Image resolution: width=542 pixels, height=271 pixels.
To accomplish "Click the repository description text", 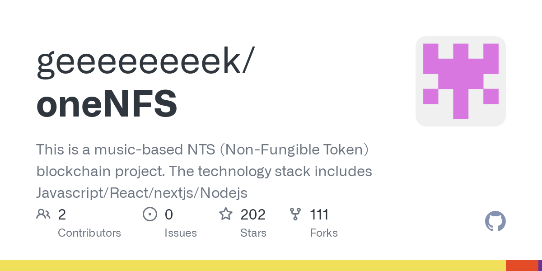I will [204, 171].
